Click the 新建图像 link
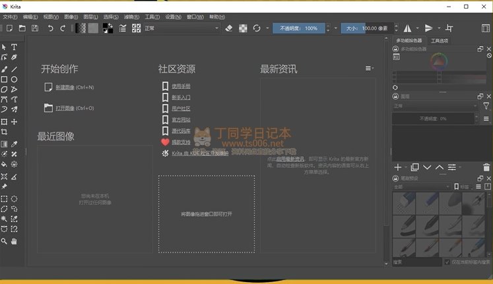This screenshot has width=493, height=284. pos(65,87)
